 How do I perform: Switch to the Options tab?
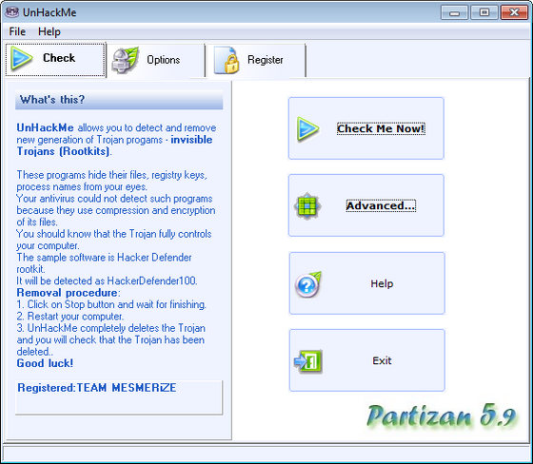156,61
